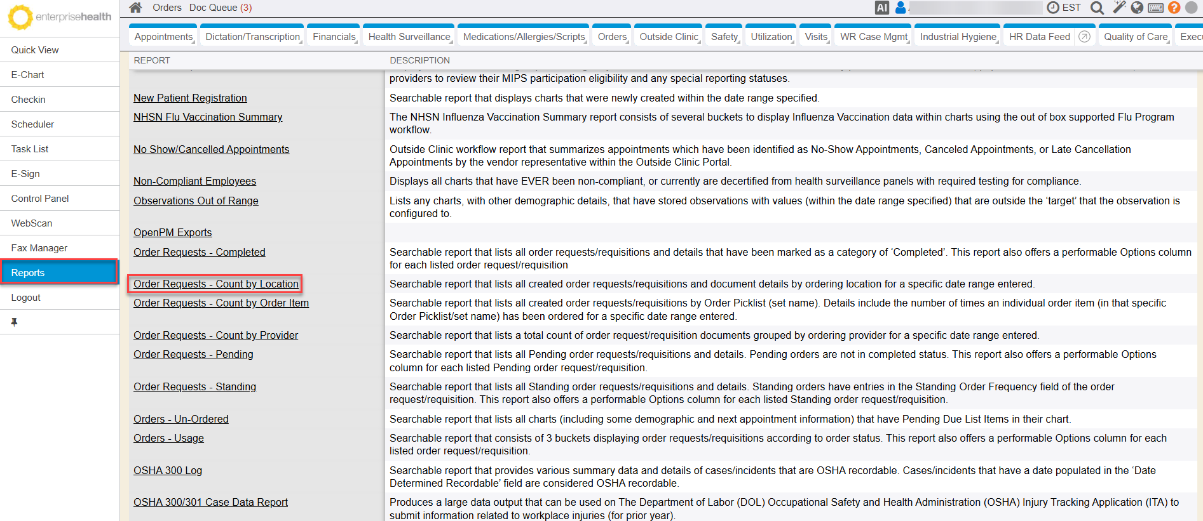Open the AI assistant icon
The width and height of the screenshot is (1203, 521).
coord(881,8)
